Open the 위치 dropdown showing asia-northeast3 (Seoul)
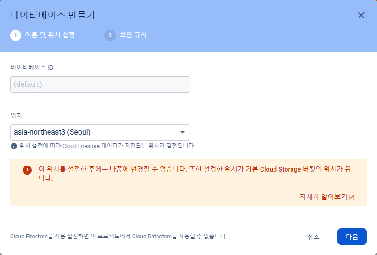377x255 pixels. coord(100,132)
